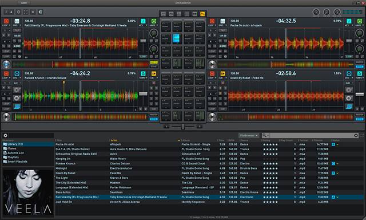Toggle Sync on Fall Silently deck

pos(154,66)
